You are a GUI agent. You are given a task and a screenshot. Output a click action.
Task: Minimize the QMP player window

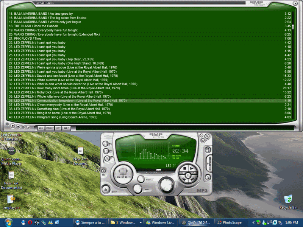(x=201, y=135)
